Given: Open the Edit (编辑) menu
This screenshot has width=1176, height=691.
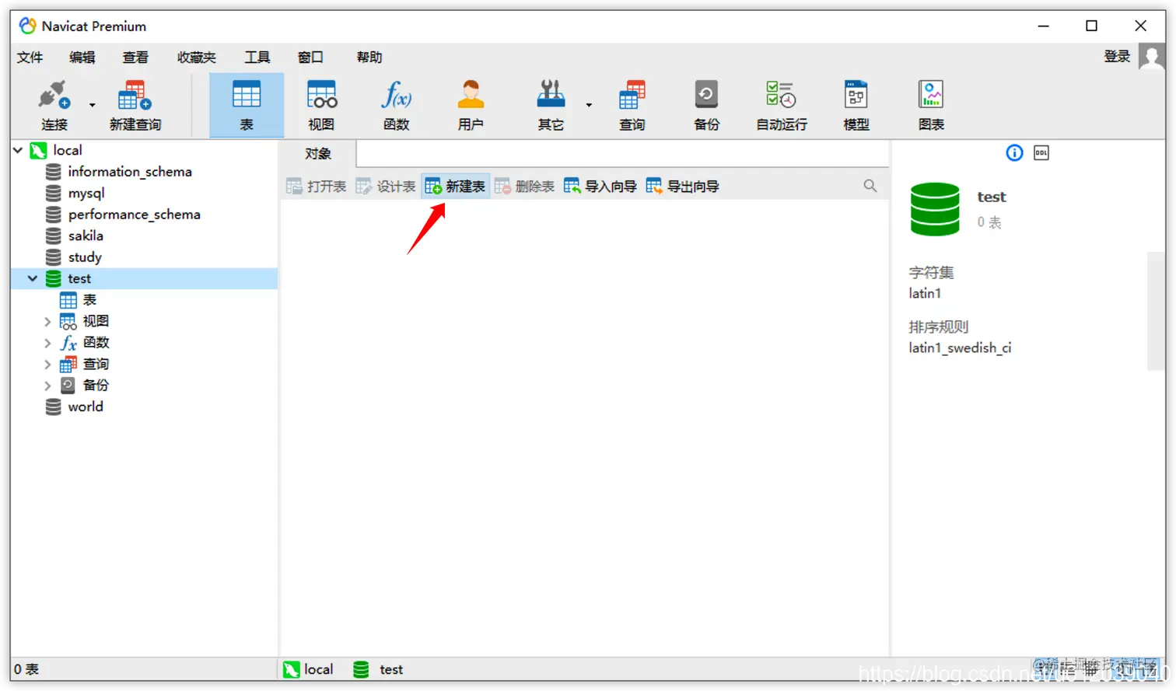Looking at the screenshot, I should pos(82,57).
